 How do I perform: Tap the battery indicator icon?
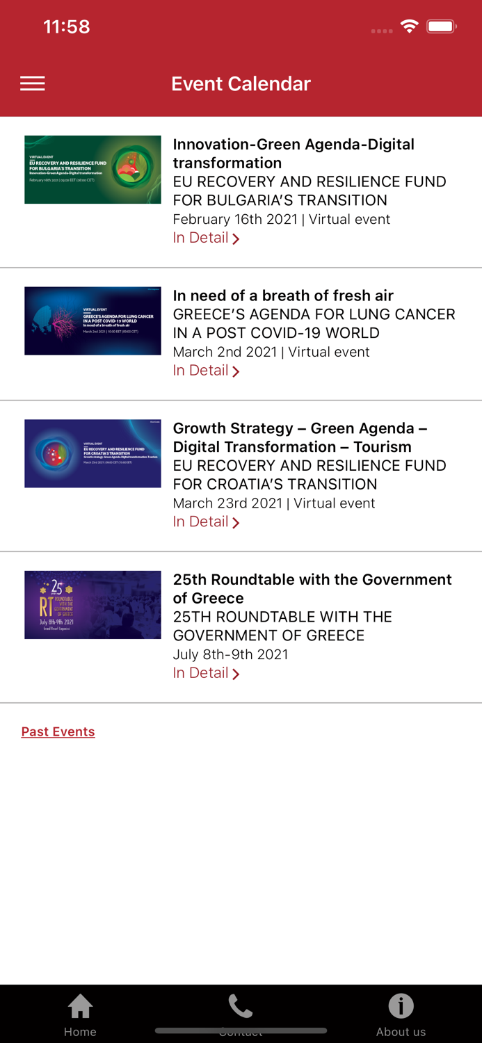(440, 26)
